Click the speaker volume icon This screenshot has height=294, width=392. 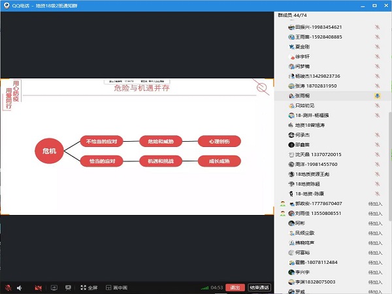pyautogui.click(x=20, y=287)
